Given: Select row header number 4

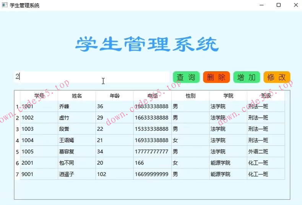Looking at the screenshot, I should (17, 140).
